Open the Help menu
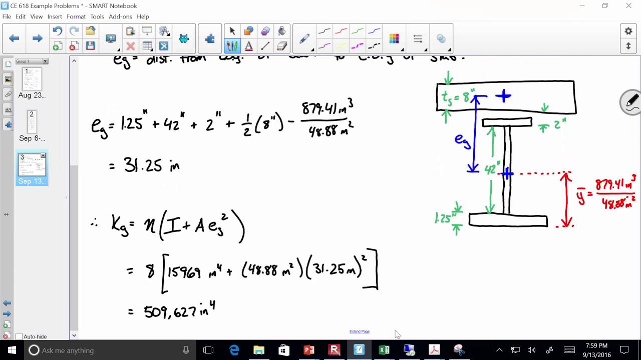The width and height of the screenshot is (641, 360). coord(143,16)
